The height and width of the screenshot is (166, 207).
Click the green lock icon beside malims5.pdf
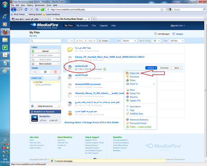(x=105, y=69)
